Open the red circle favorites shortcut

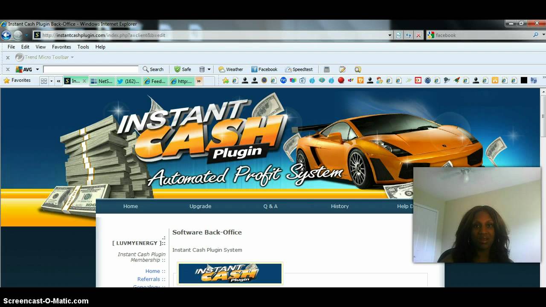(x=341, y=81)
